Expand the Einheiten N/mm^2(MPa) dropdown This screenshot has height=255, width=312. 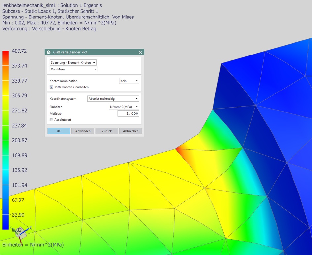coord(124,107)
